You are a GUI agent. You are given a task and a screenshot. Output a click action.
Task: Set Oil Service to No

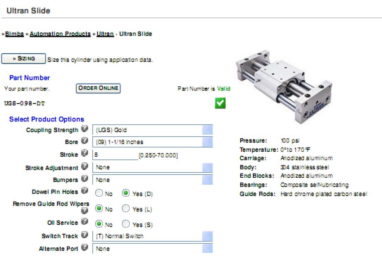tap(99, 224)
